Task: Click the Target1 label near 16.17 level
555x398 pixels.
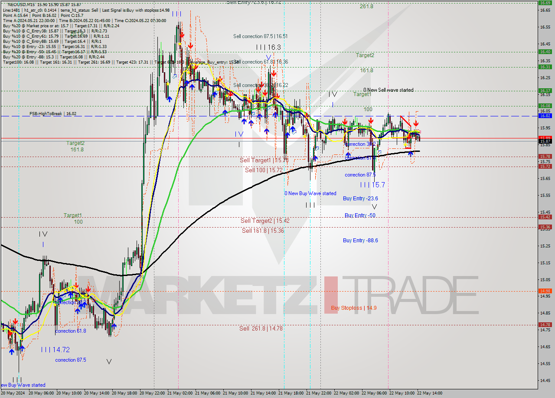Action: point(362,94)
